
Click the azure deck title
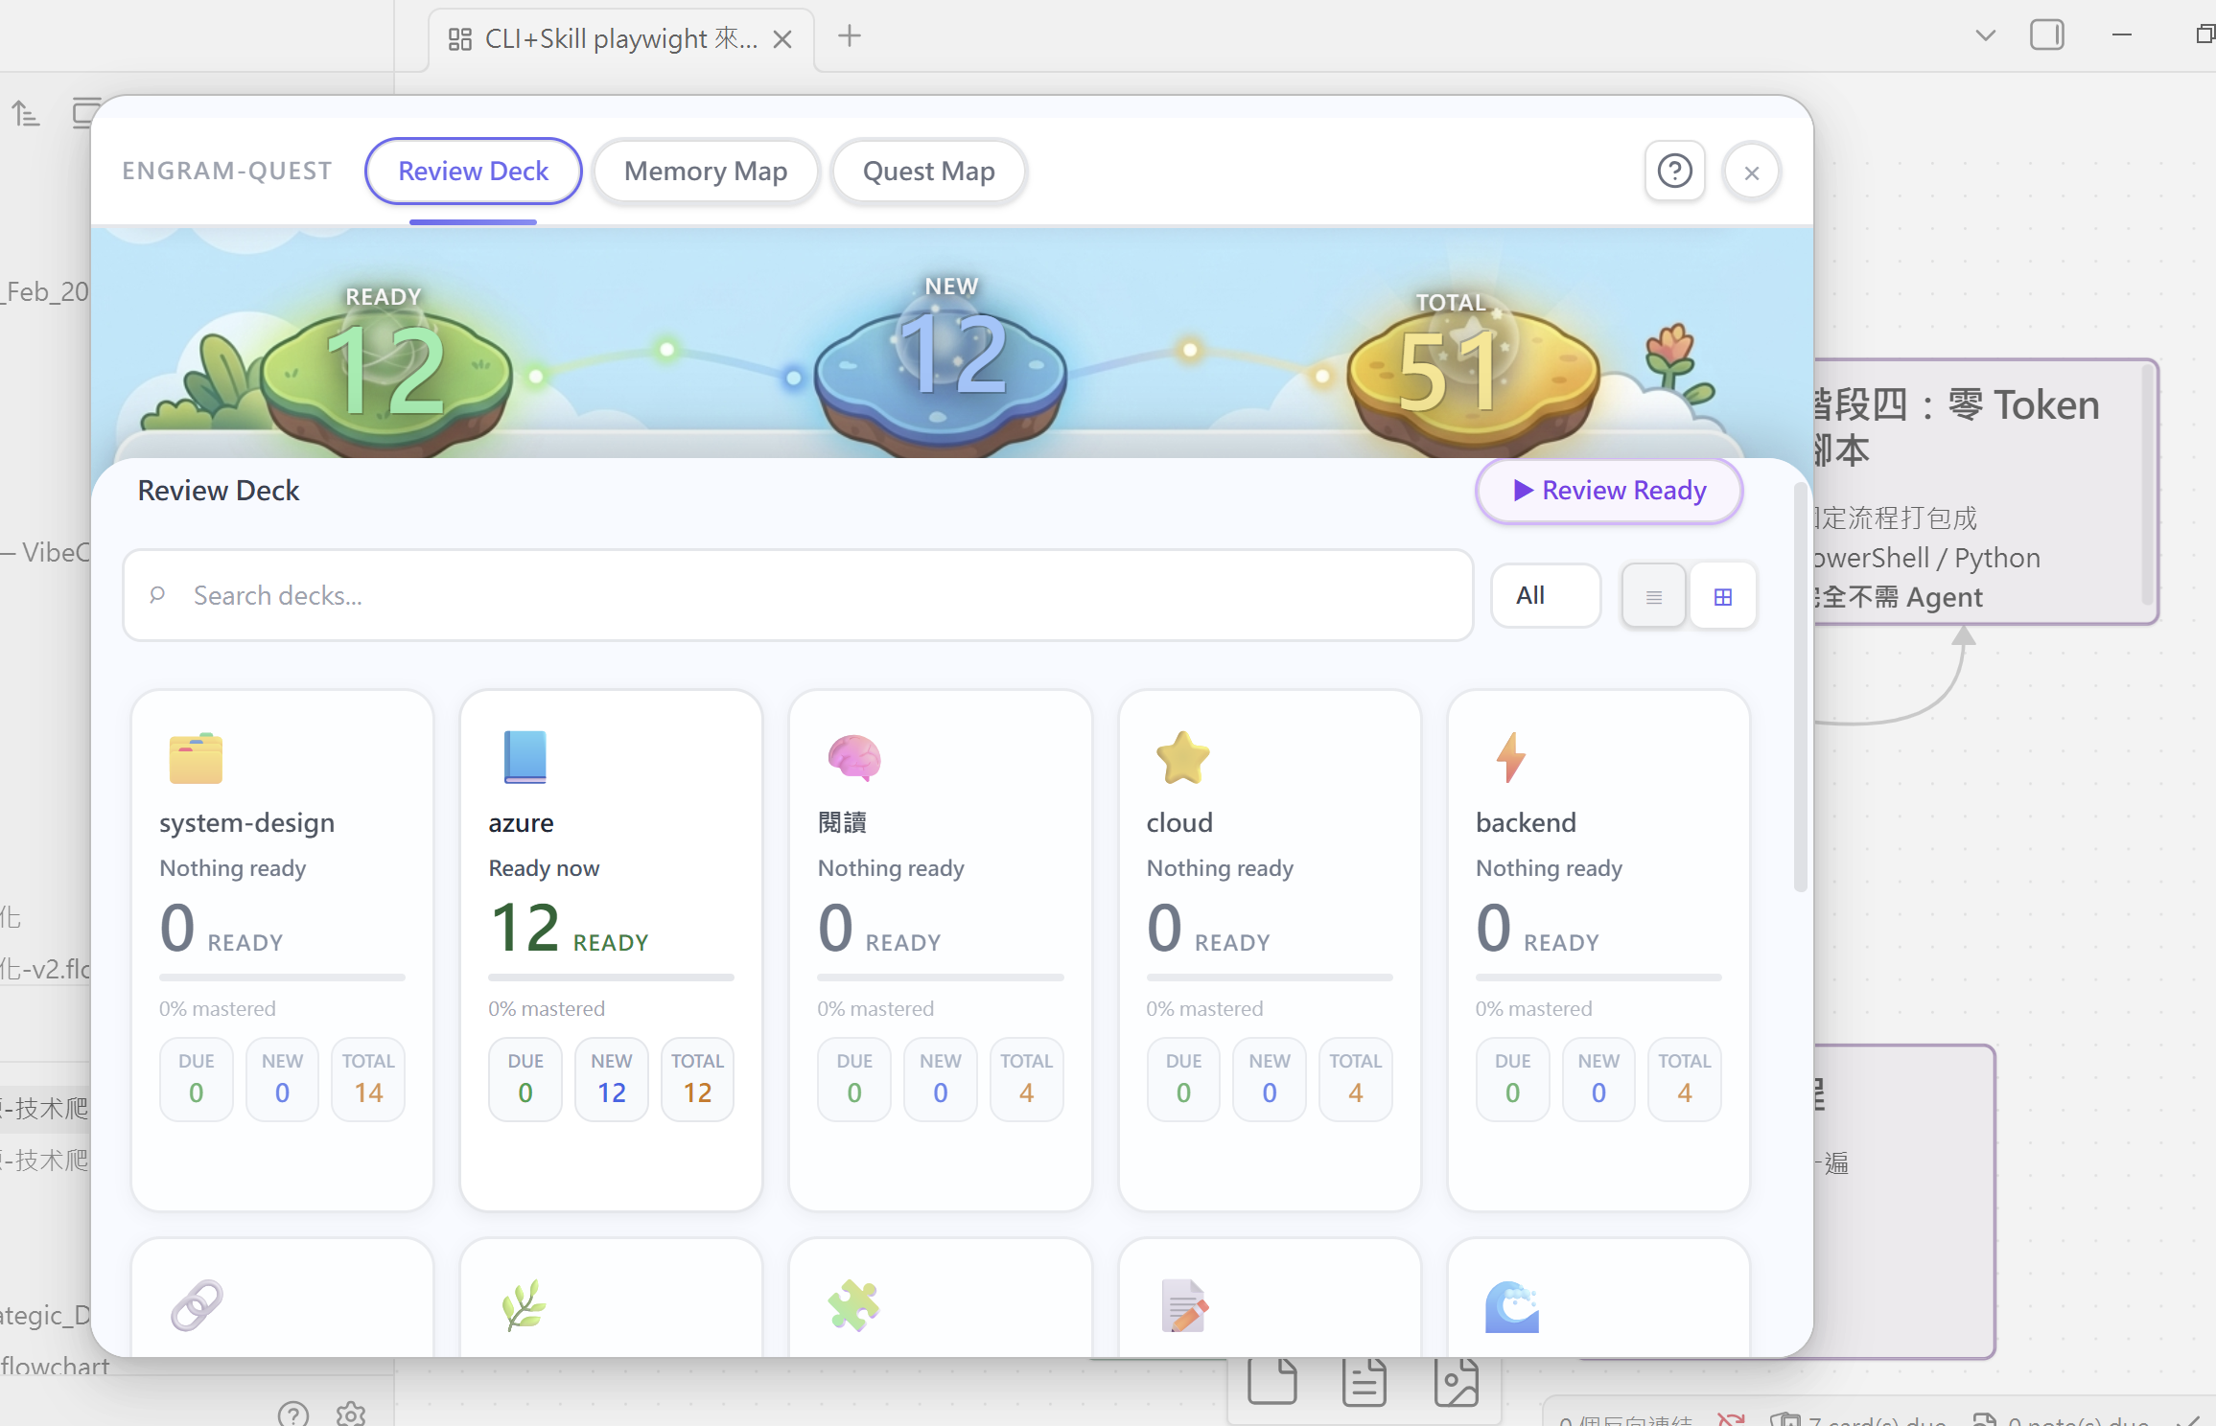[x=521, y=822]
